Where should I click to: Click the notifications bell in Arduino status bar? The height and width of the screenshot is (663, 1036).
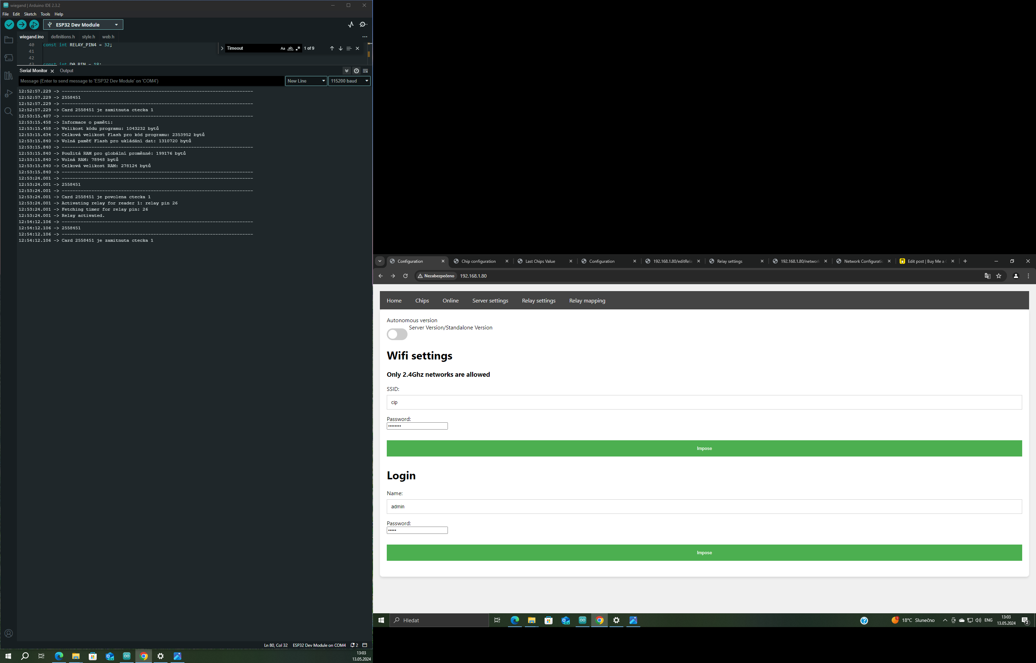354,645
